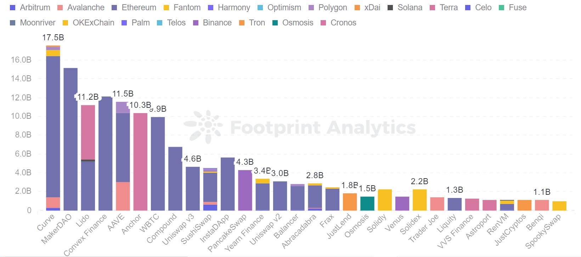Select the orange JustLend bar
581x257 pixels.
tap(350, 202)
